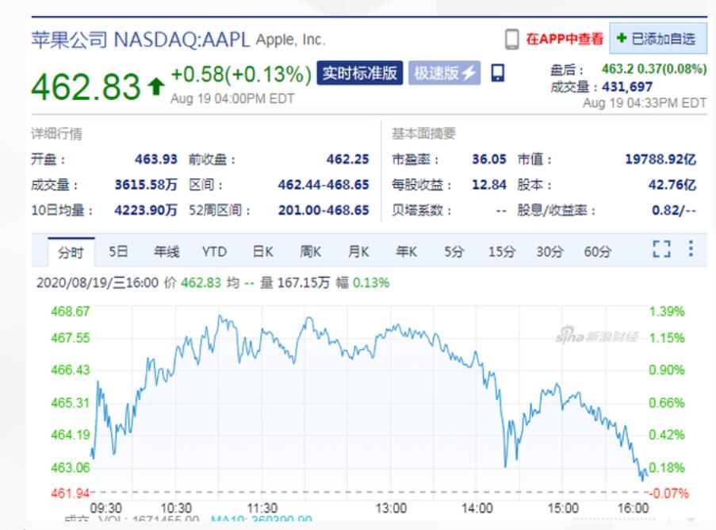Image resolution: width=716 pixels, height=530 pixels.
Task: Click volume value 3615.58万
Action: coord(146,185)
